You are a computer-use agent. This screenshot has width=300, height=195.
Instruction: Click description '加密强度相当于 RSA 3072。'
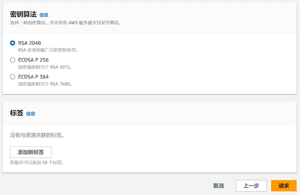coord(45,67)
